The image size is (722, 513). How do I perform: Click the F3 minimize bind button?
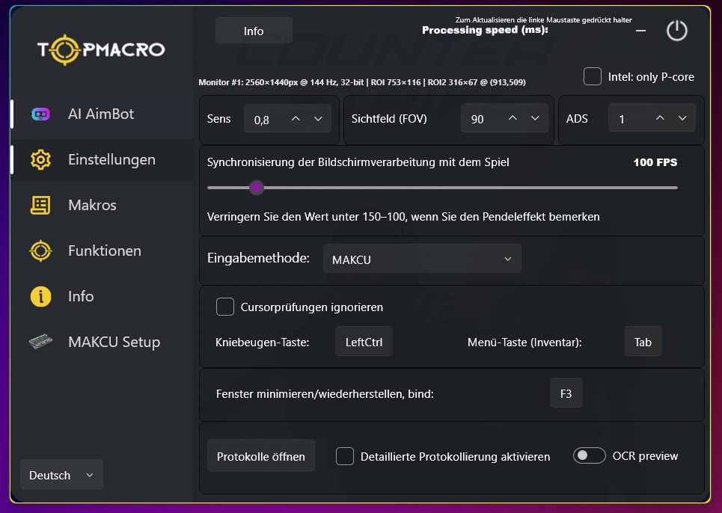[x=566, y=393]
